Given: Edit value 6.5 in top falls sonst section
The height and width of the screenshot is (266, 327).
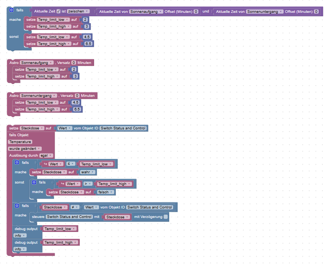Looking at the screenshot, I should click(x=88, y=44).
